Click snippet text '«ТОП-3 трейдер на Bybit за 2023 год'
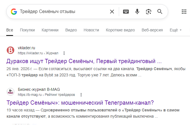Image resolution: width=190 pixels, height=125 pixels. pyautogui.click(x=41, y=75)
